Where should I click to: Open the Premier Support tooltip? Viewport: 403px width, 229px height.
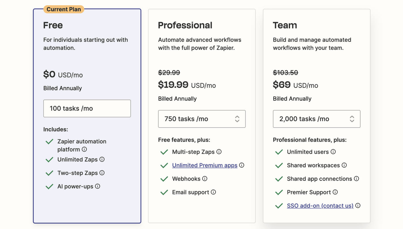[x=335, y=192]
